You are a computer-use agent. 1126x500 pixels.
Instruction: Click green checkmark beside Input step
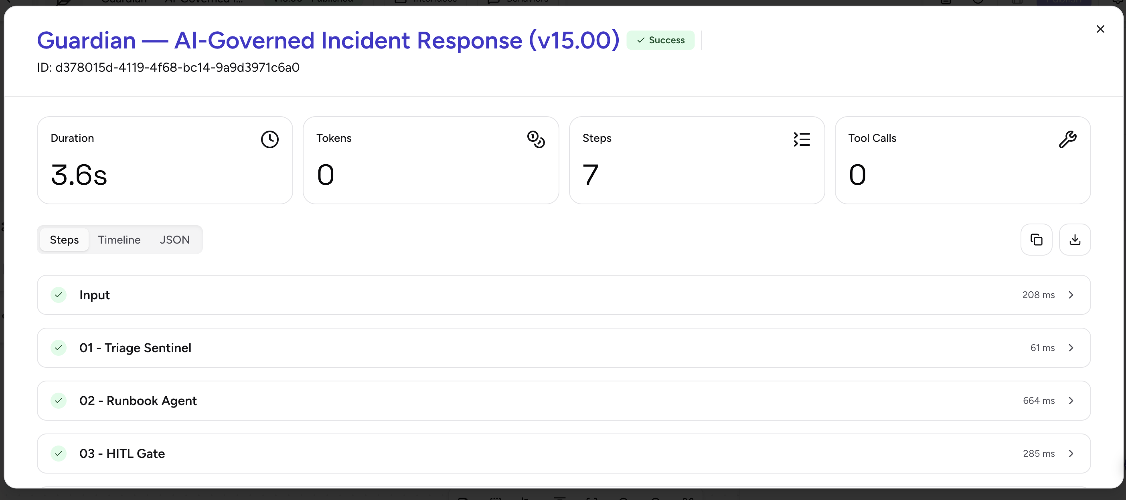pyautogui.click(x=59, y=295)
